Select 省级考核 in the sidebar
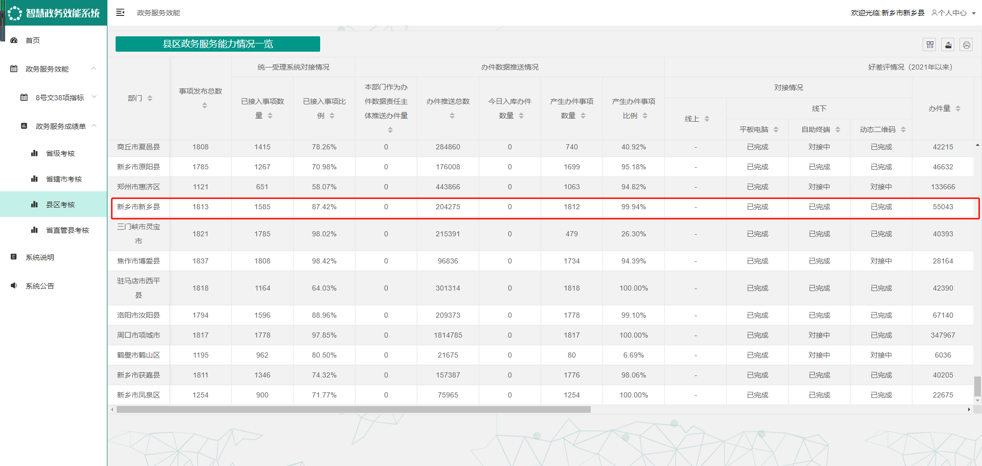The height and width of the screenshot is (466, 982). pyautogui.click(x=60, y=153)
